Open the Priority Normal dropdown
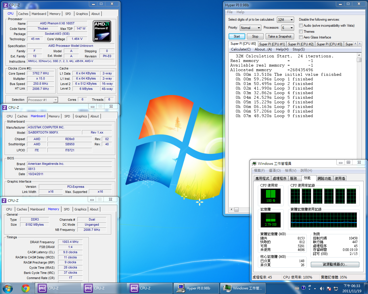The width and height of the screenshot is (368, 294). click(250, 28)
